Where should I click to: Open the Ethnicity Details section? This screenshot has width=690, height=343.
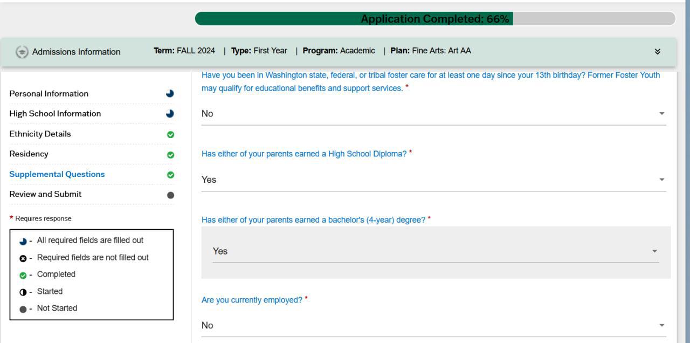pos(40,134)
